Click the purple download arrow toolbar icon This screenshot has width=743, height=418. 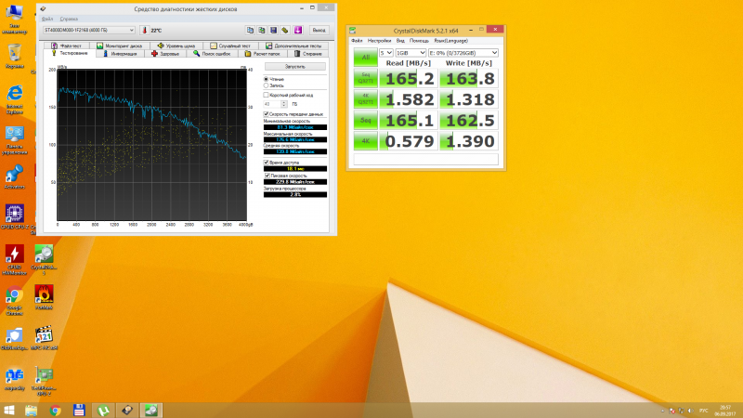pyautogui.click(x=297, y=30)
